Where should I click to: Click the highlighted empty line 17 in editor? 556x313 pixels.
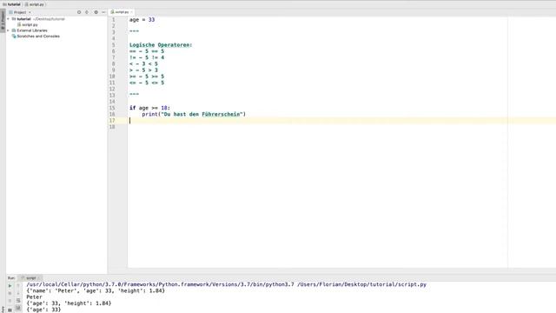[x=341, y=121]
